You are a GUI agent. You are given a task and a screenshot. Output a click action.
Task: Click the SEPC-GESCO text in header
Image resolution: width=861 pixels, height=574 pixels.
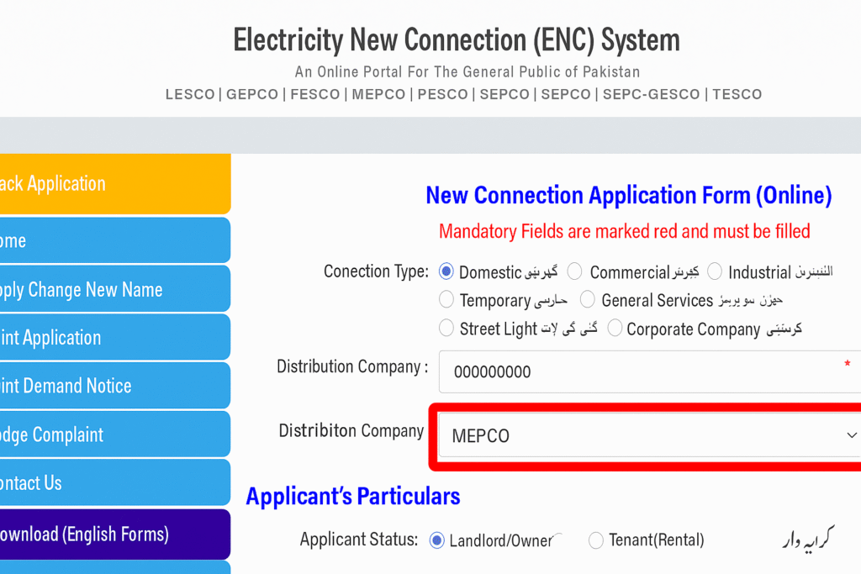(652, 94)
